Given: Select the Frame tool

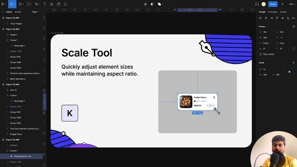Looking at the screenshot, I should 20,4.
